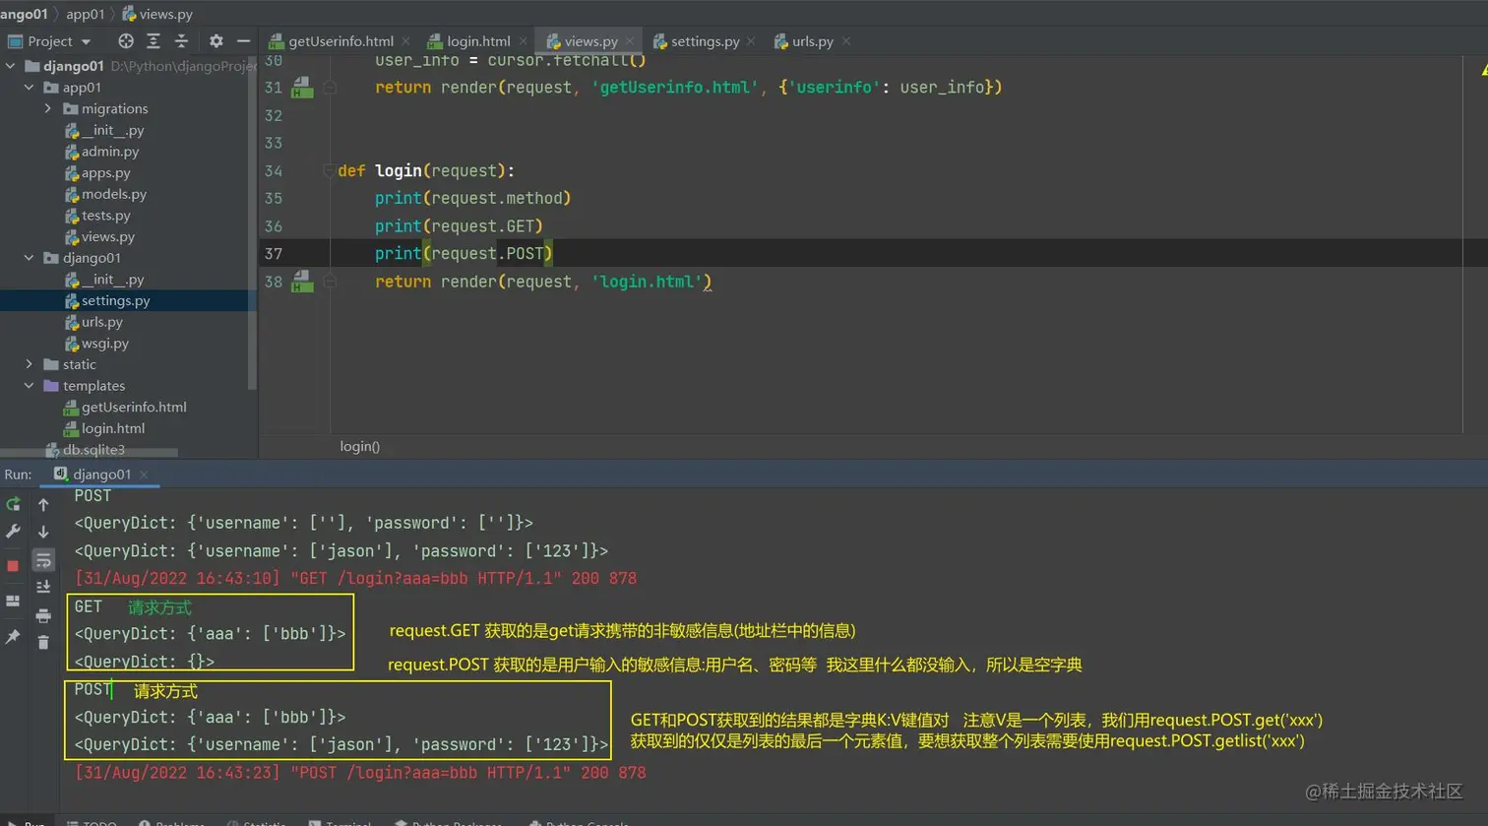Screen dimensions: 1488x826
Task: Close the login.html editor tab
Action: point(523,41)
